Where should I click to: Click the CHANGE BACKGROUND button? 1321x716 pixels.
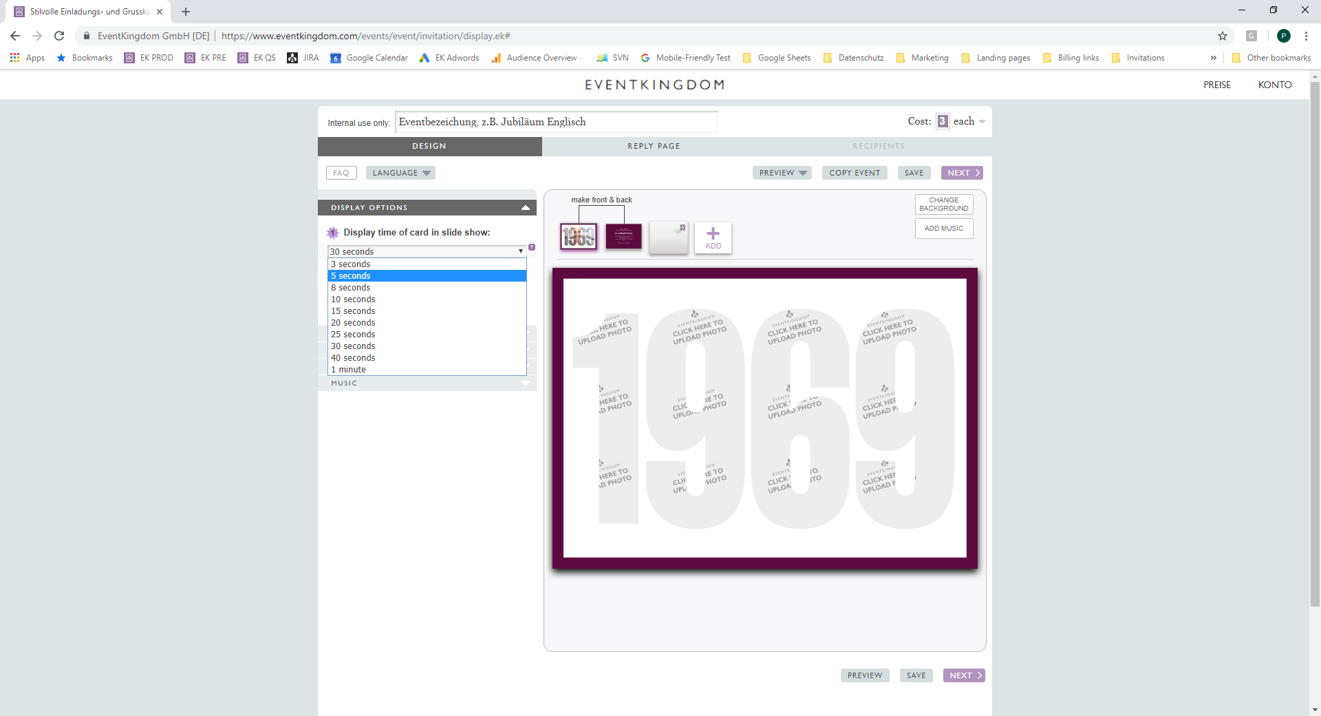click(x=943, y=204)
